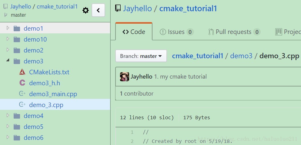Click the C++ icon beside demo_3.cpp

tap(22, 105)
